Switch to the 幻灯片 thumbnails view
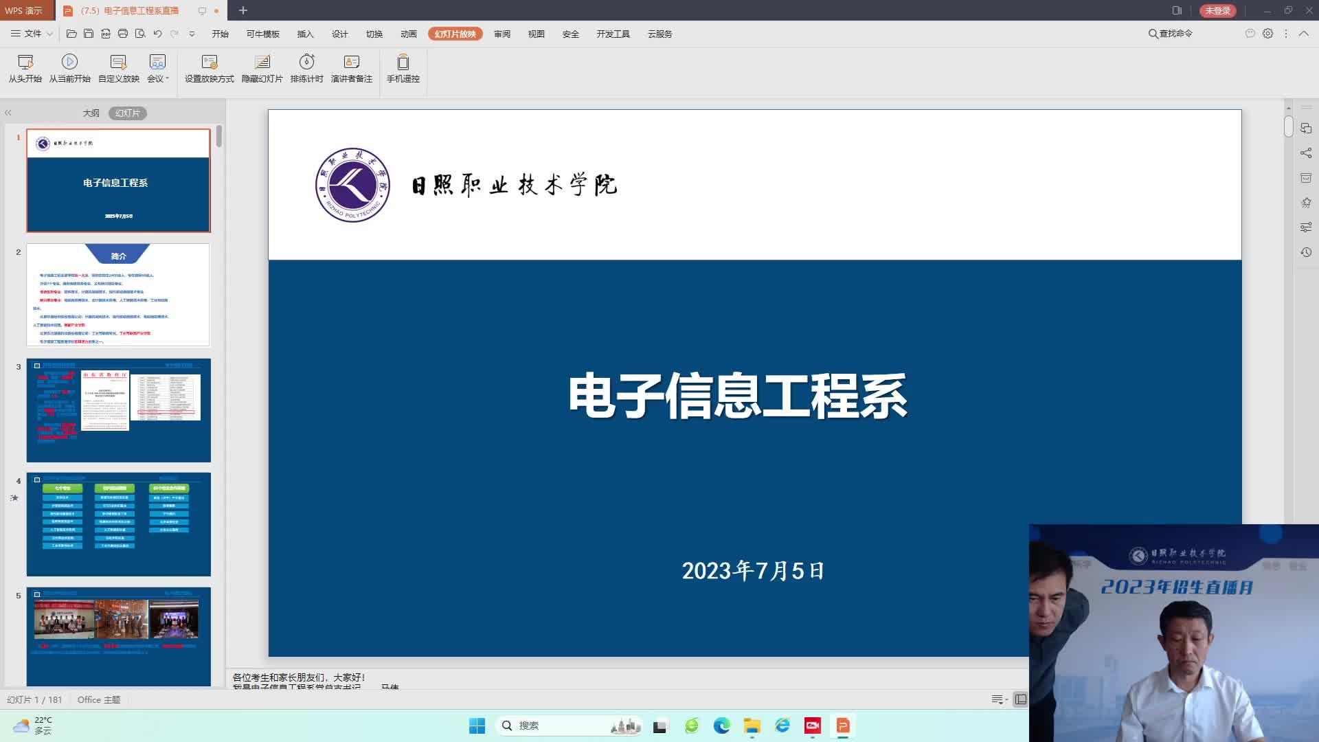 click(128, 113)
